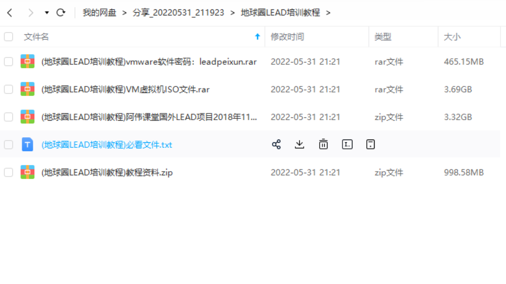Open the 必看文件.txt file link
506x284 pixels.
click(107, 144)
